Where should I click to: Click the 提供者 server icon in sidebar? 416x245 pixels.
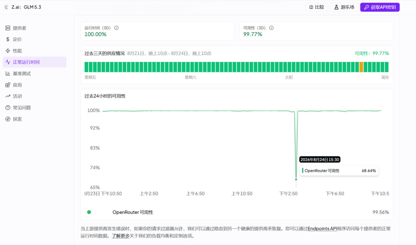tap(8, 28)
